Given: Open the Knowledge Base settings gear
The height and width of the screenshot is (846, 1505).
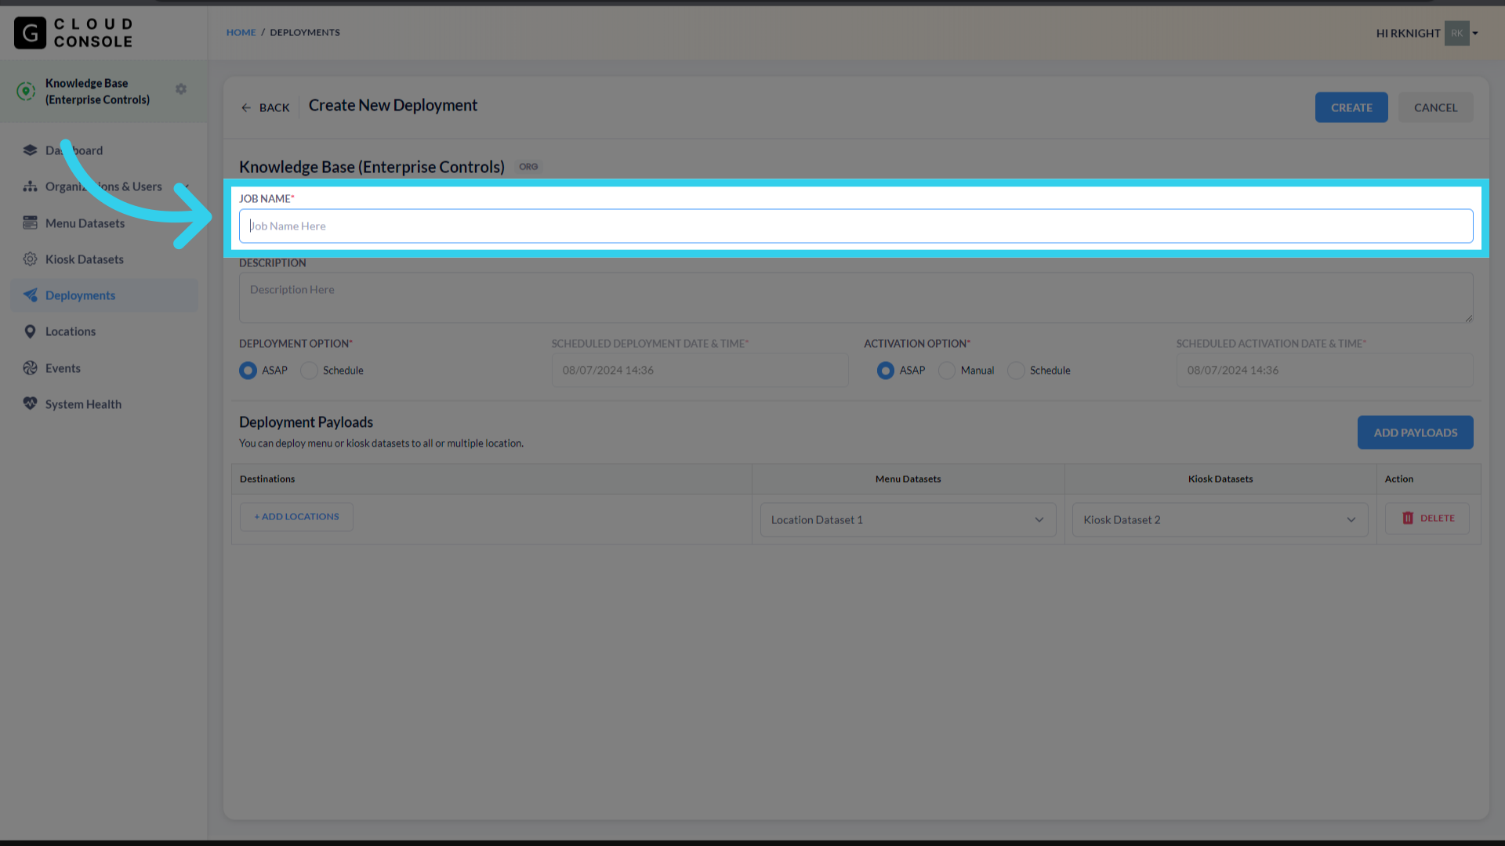Looking at the screenshot, I should pyautogui.click(x=181, y=89).
